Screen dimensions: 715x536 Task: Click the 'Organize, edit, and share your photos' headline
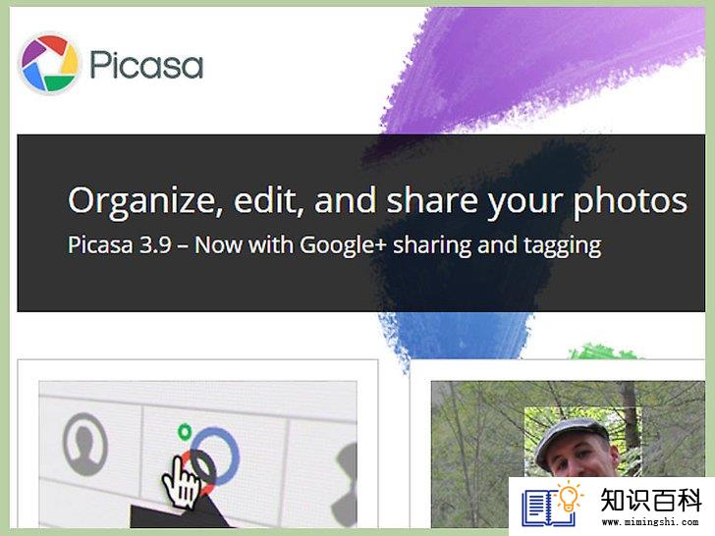click(x=377, y=200)
